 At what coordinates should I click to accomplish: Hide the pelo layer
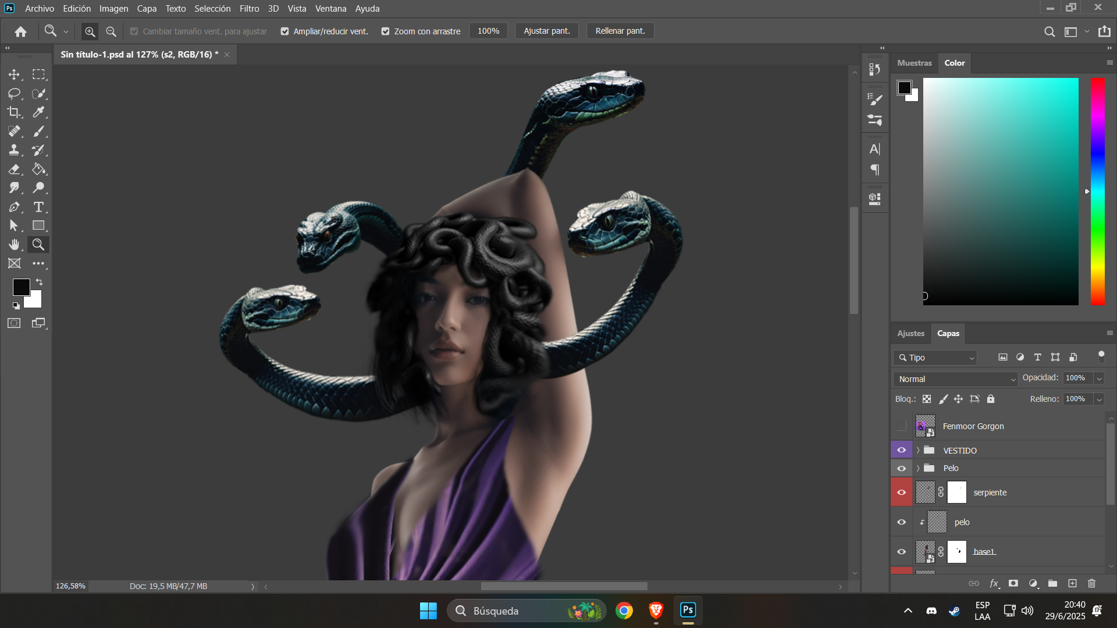pyautogui.click(x=902, y=522)
